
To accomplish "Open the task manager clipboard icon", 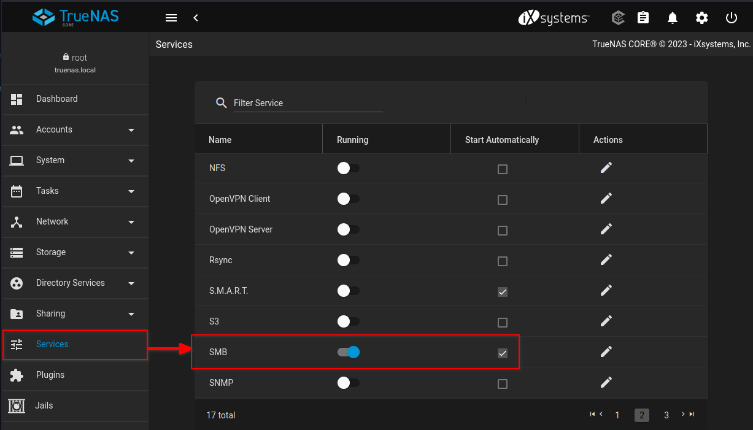I will (x=643, y=18).
